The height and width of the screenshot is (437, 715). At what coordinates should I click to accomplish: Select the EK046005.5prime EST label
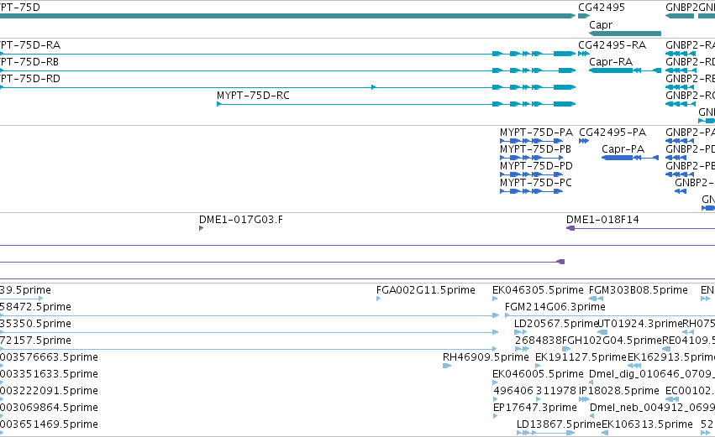[538, 374]
